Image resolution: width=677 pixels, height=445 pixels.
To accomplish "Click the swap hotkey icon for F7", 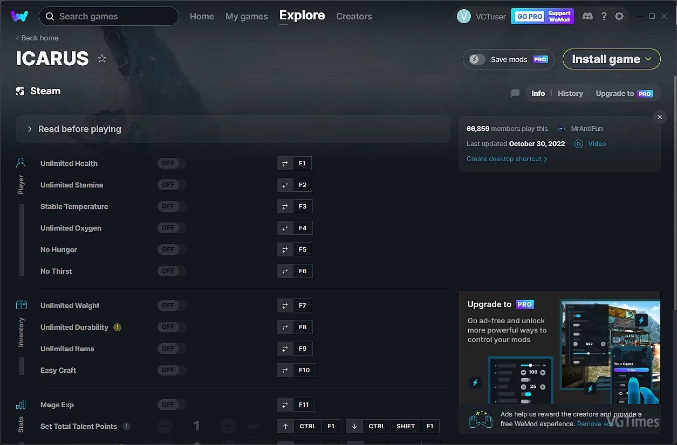I will [x=285, y=305].
